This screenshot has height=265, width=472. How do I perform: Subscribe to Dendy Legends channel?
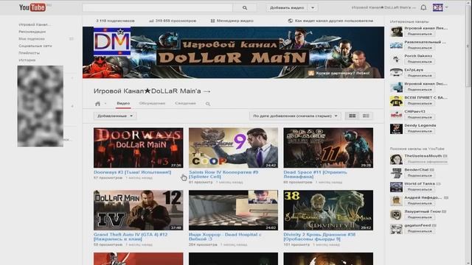click(x=420, y=131)
